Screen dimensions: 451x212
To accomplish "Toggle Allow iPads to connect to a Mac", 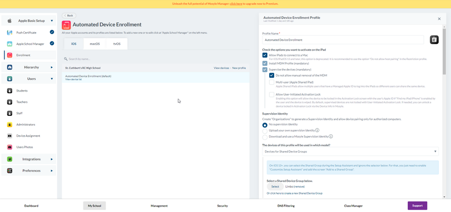I will (265, 55).
